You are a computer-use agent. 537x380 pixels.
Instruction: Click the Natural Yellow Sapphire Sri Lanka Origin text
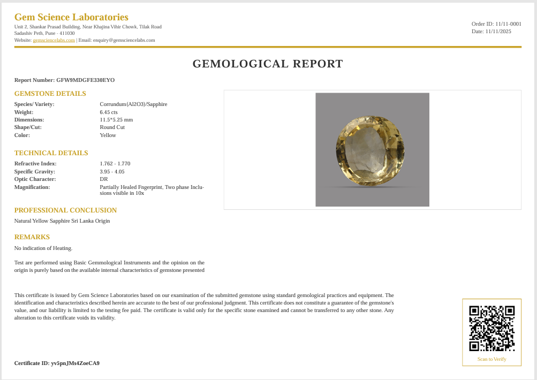coord(62,221)
